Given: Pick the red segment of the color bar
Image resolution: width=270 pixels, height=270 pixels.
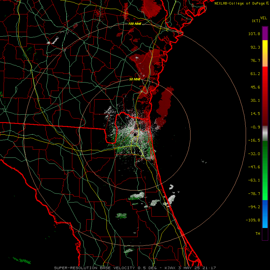Looking at the screenshot, I should click(265, 96).
